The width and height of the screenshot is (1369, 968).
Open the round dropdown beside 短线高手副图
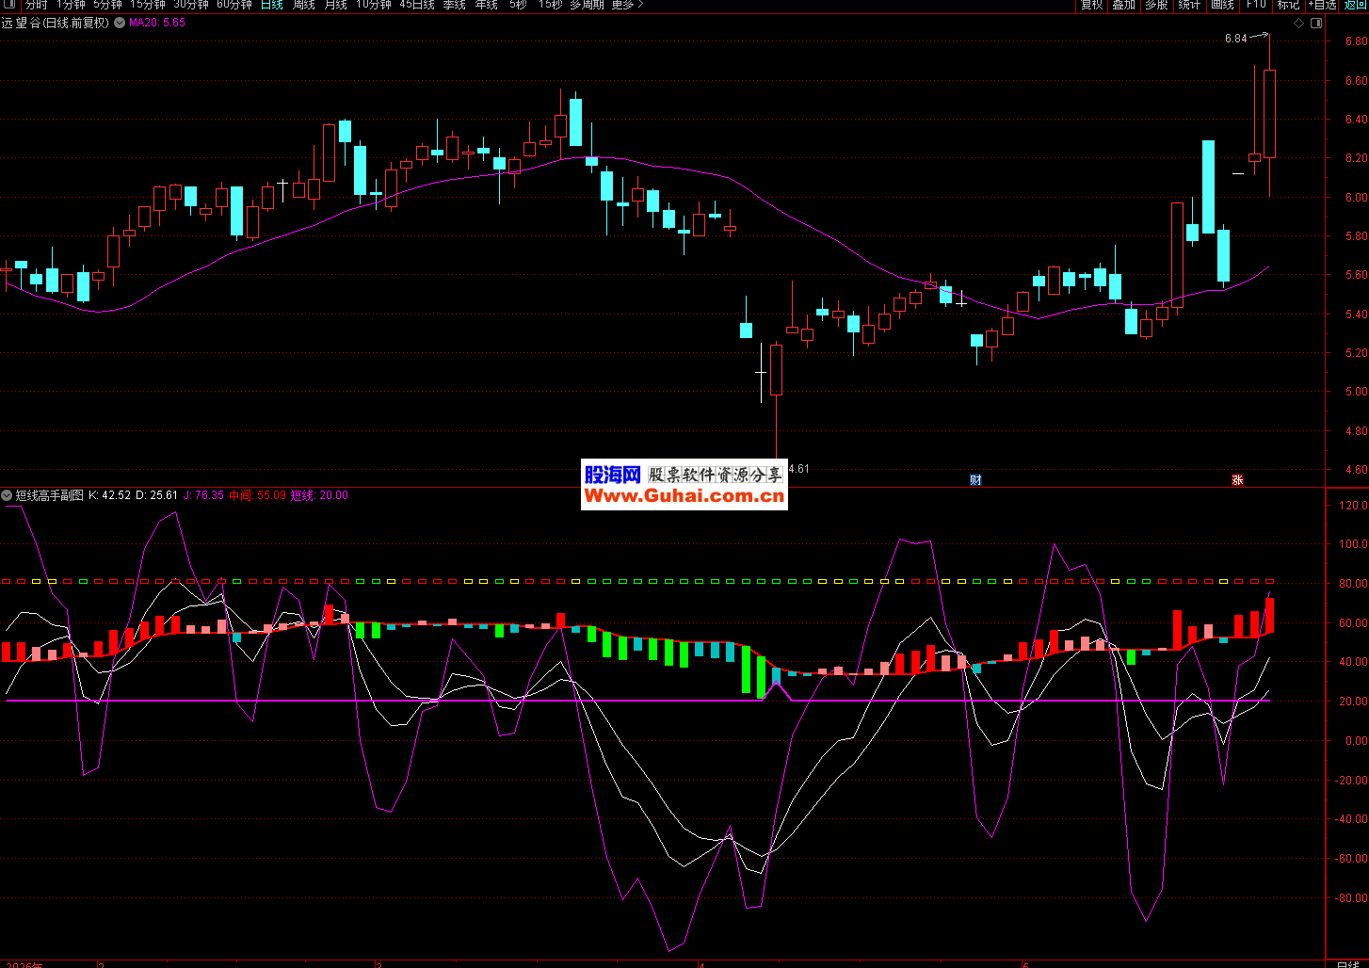pos(7,495)
